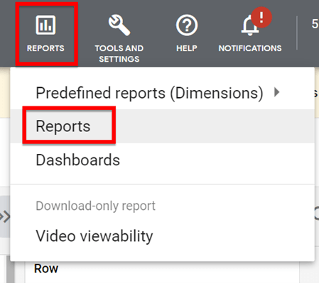The height and width of the screenshot is (283, 319).
Task: Click the Row label below menu
Action: coord(46,269)
